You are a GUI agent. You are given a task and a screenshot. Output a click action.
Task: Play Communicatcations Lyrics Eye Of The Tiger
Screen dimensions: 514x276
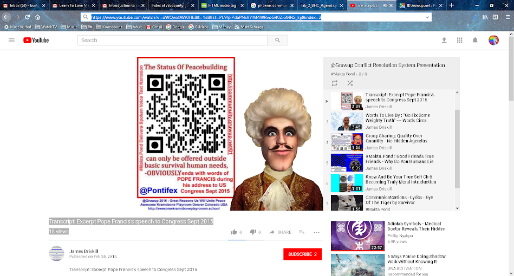coord(390,202)
